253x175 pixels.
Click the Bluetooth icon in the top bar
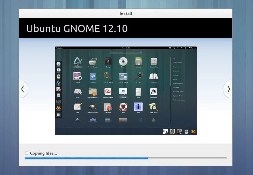pos(178,48)
